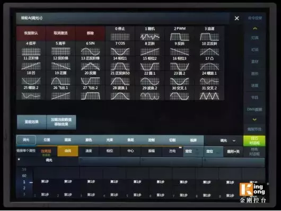Toggle the 扇形=关 fan mode button
Image resolution: width=281 pixels, height=211 pixels.
233,152
